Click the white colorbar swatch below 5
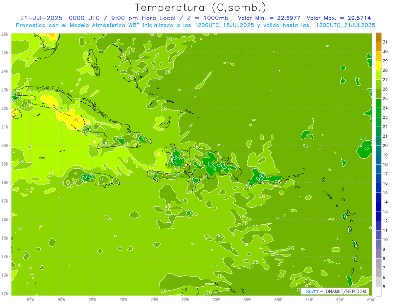This screenshot has width=394, height=304. [379, 291]
